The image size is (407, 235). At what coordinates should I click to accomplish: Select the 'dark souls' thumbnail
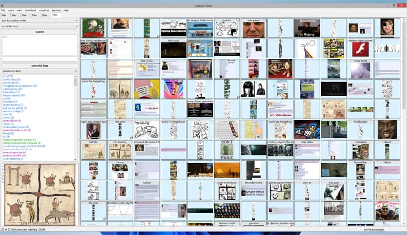point(173,49)
